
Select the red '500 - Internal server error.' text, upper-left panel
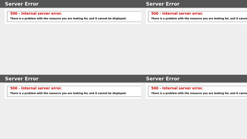pyautogui.click(x=36, y=13)
